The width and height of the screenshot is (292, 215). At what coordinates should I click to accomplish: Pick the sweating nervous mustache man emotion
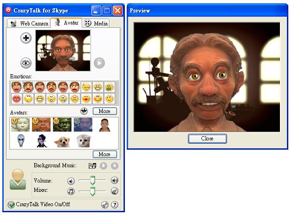pyautogui.click(x=28, y=87)
